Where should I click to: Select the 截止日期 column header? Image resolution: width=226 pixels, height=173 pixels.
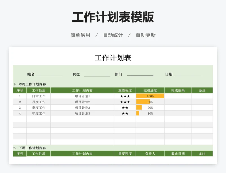click(x=178, y=154)
